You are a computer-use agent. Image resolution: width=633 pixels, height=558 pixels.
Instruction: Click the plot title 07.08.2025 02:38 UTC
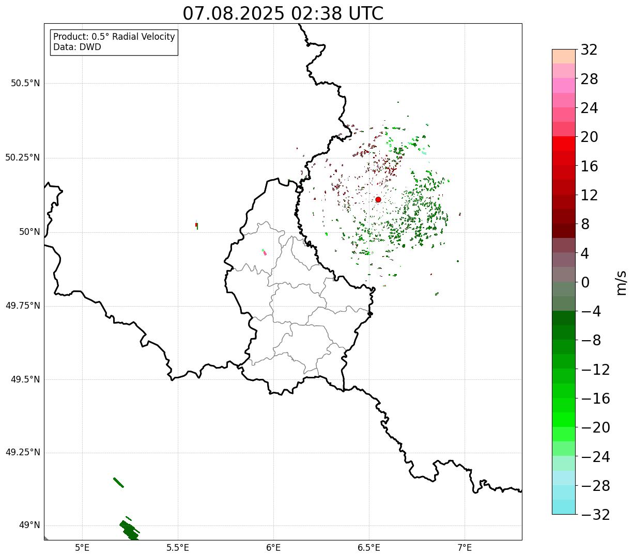(283, 13)
